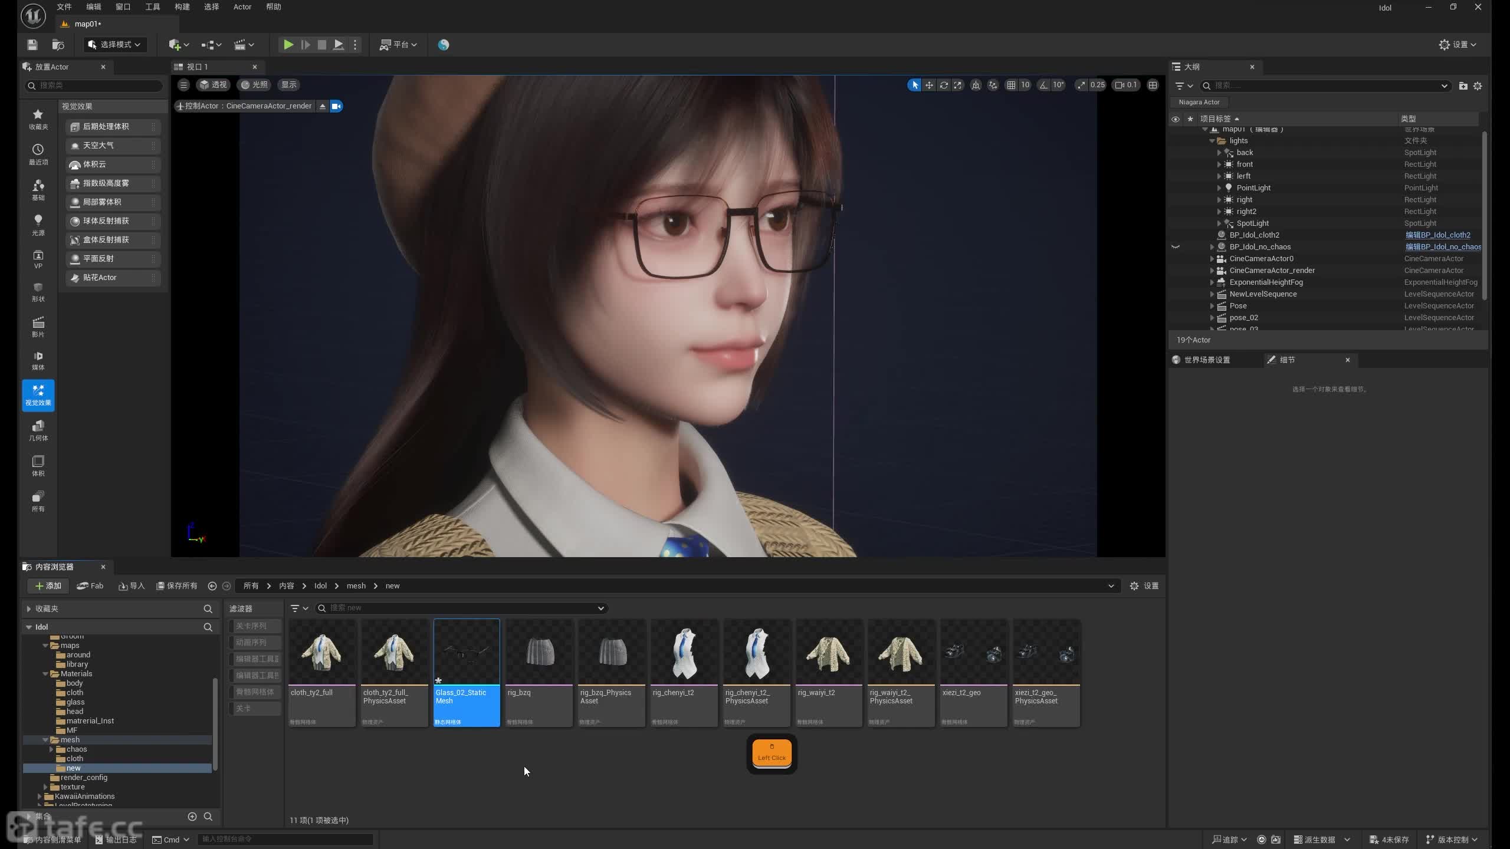This screenshot has width=1510, height=849.
Task: Open the Edit (编辑) menu
Action: tap(94, 7)
